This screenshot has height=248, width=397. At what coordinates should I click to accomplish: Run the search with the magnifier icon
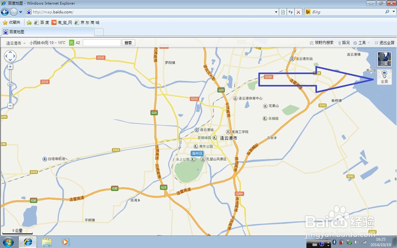(387, 12)
